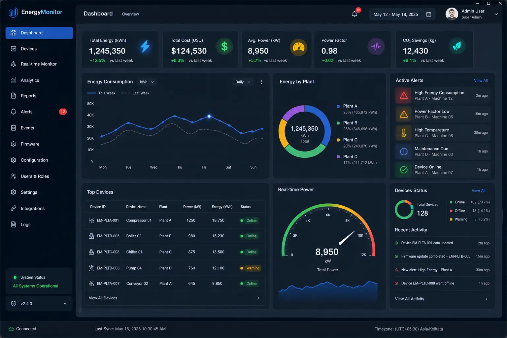Open the Integrations page
The width and height of the screenshot is (507, 338).
click(39, 209)
